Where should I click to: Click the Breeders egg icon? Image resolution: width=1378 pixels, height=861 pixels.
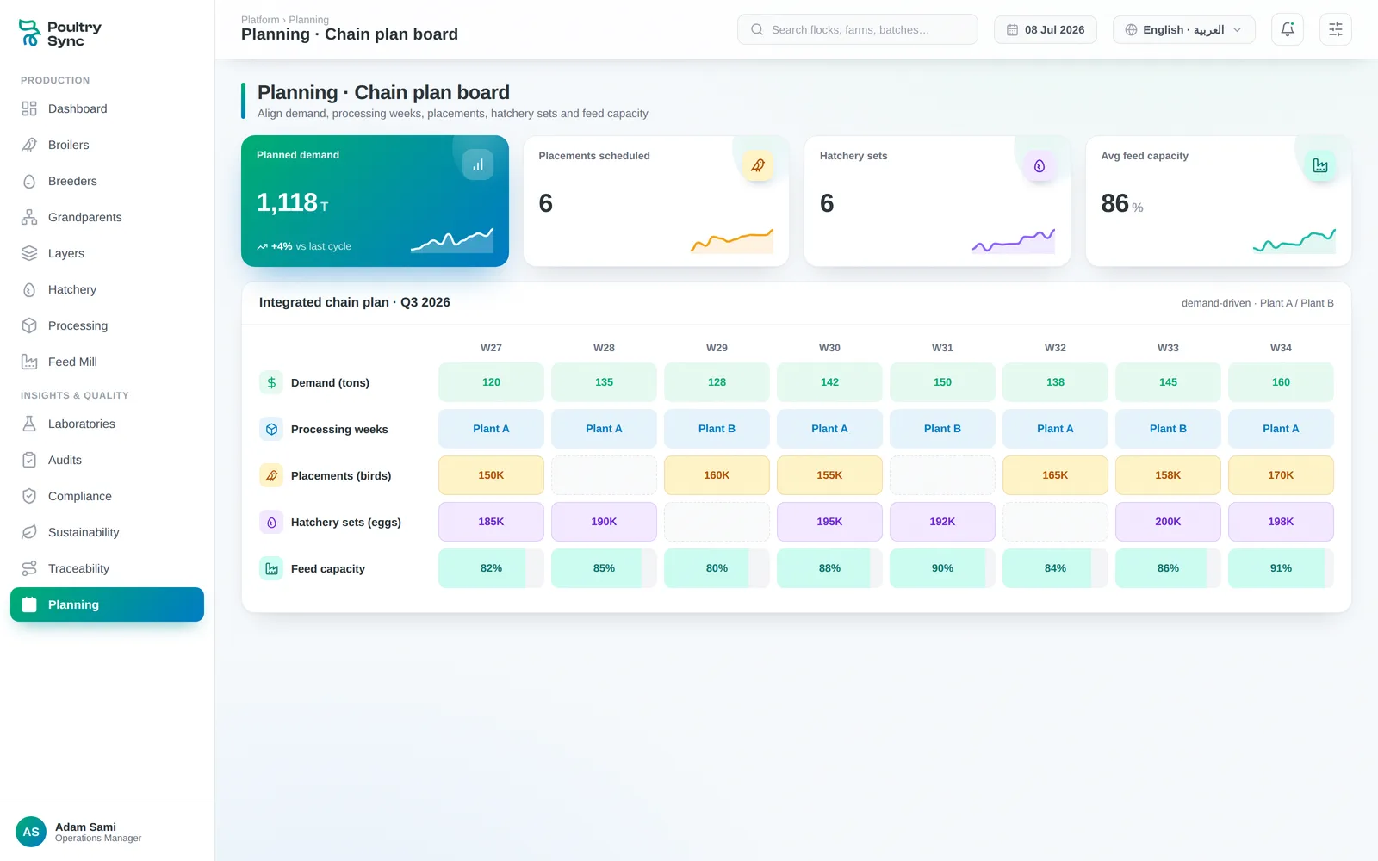(29, 181)
